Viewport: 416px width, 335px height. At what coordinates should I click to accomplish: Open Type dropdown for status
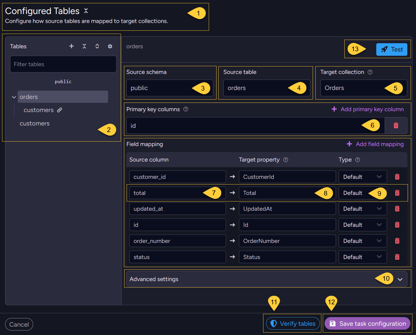click(363, 257)
